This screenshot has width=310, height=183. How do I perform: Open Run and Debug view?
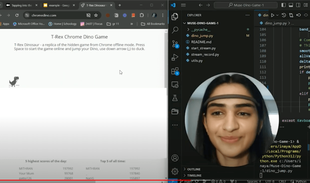point(175,57)
